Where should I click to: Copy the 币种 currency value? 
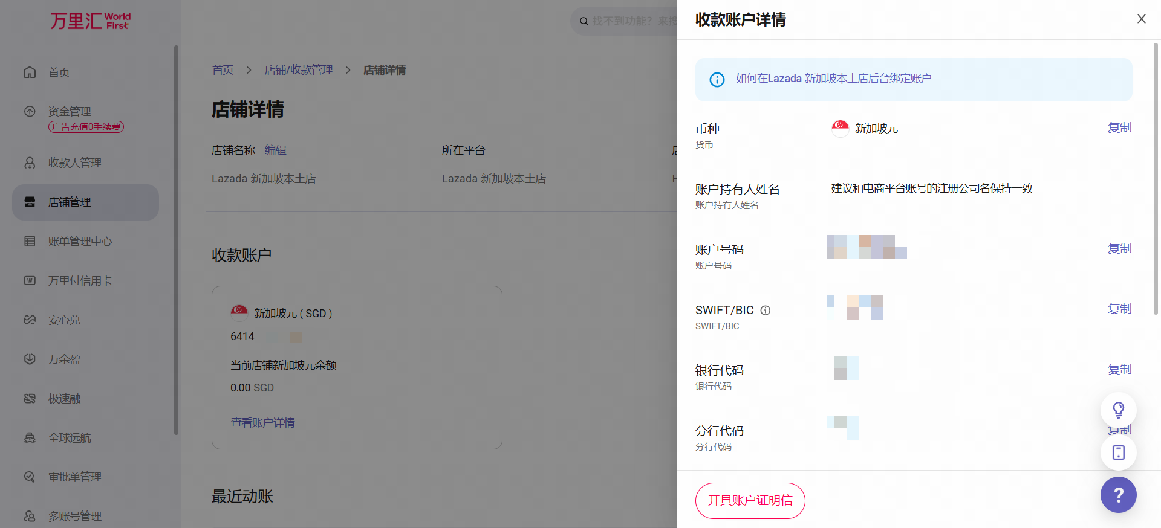(1119, 127)
